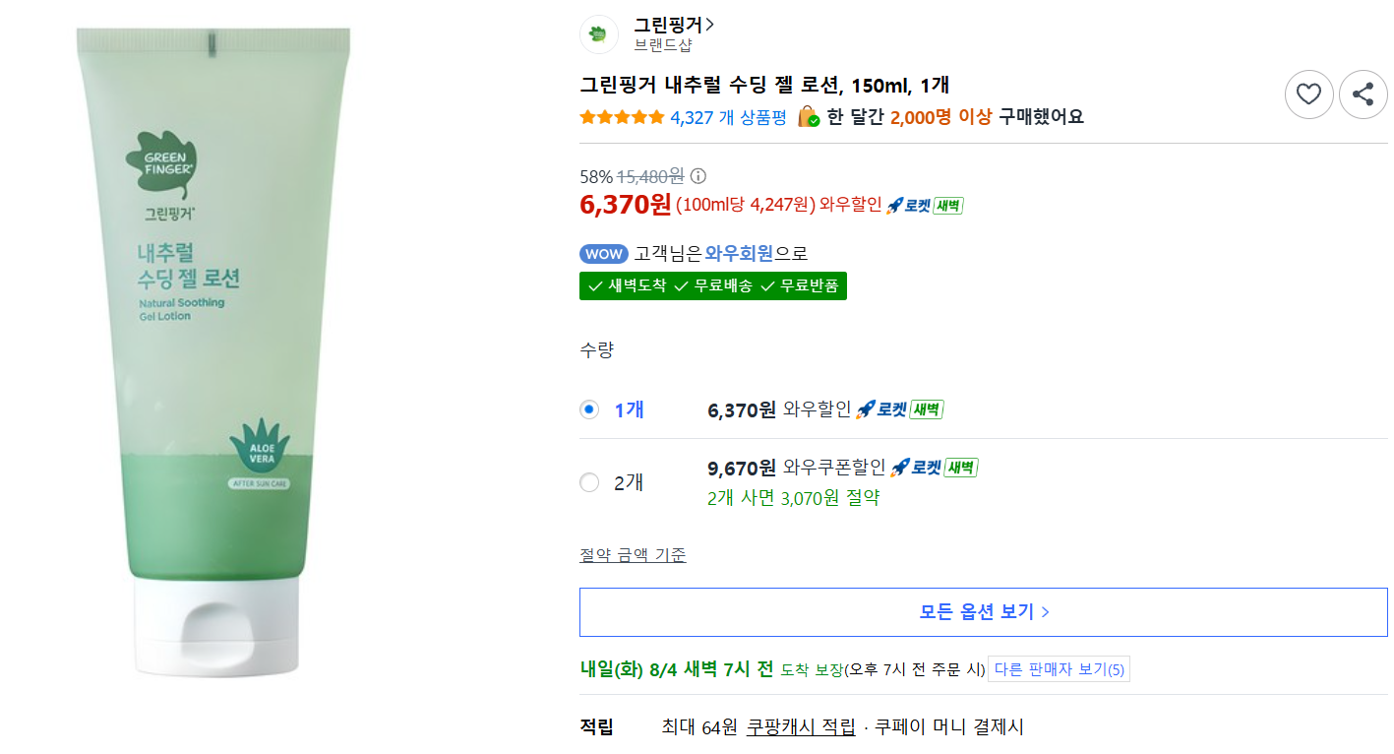The image size is (1394, 754).
Task: Open the 절약 금액 기준 link
Action: (x=633, y=555)
